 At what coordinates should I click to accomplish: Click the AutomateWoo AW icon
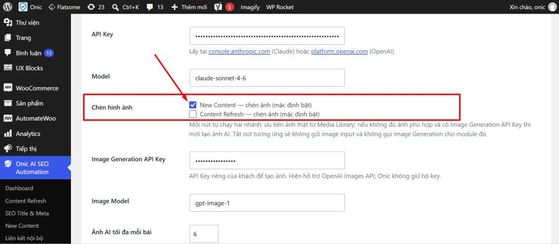click(8, 118)
